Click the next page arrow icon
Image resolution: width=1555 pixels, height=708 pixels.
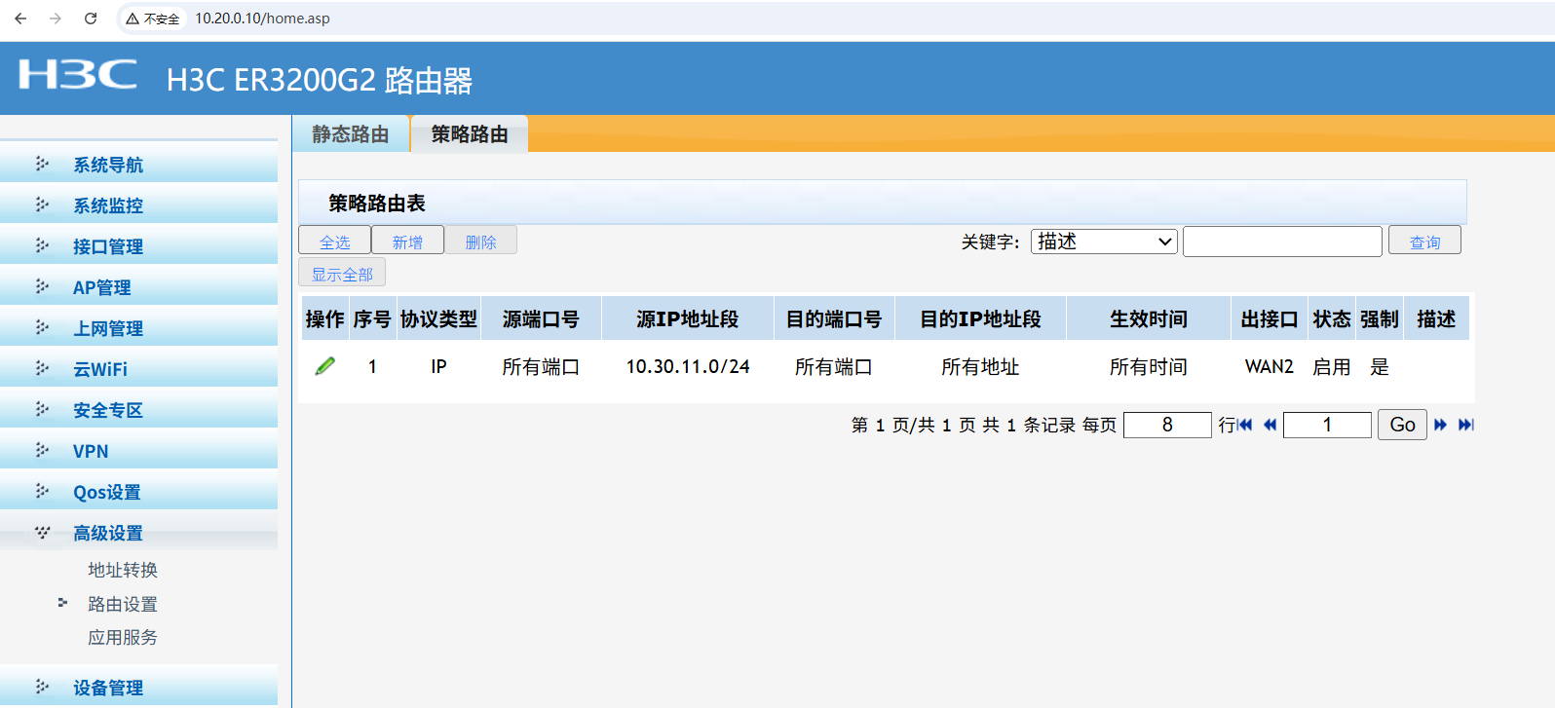tap(1440, 425)
